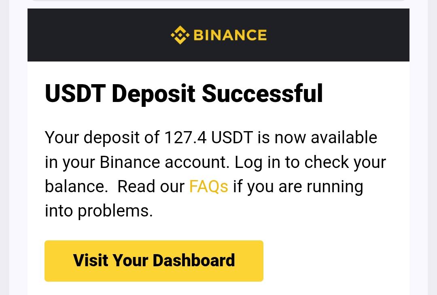Screen dimensions: 437x295
Task: Click empty white space right of Dashboard button
Action: pyautogui.click(x=336, y=261)
